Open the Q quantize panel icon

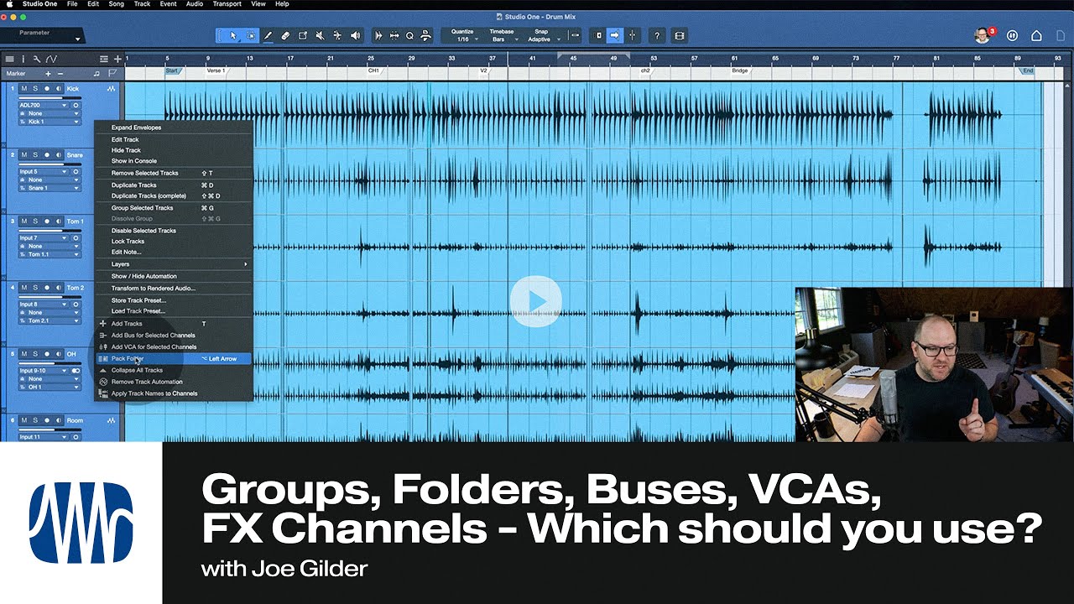tap(410, 35)
